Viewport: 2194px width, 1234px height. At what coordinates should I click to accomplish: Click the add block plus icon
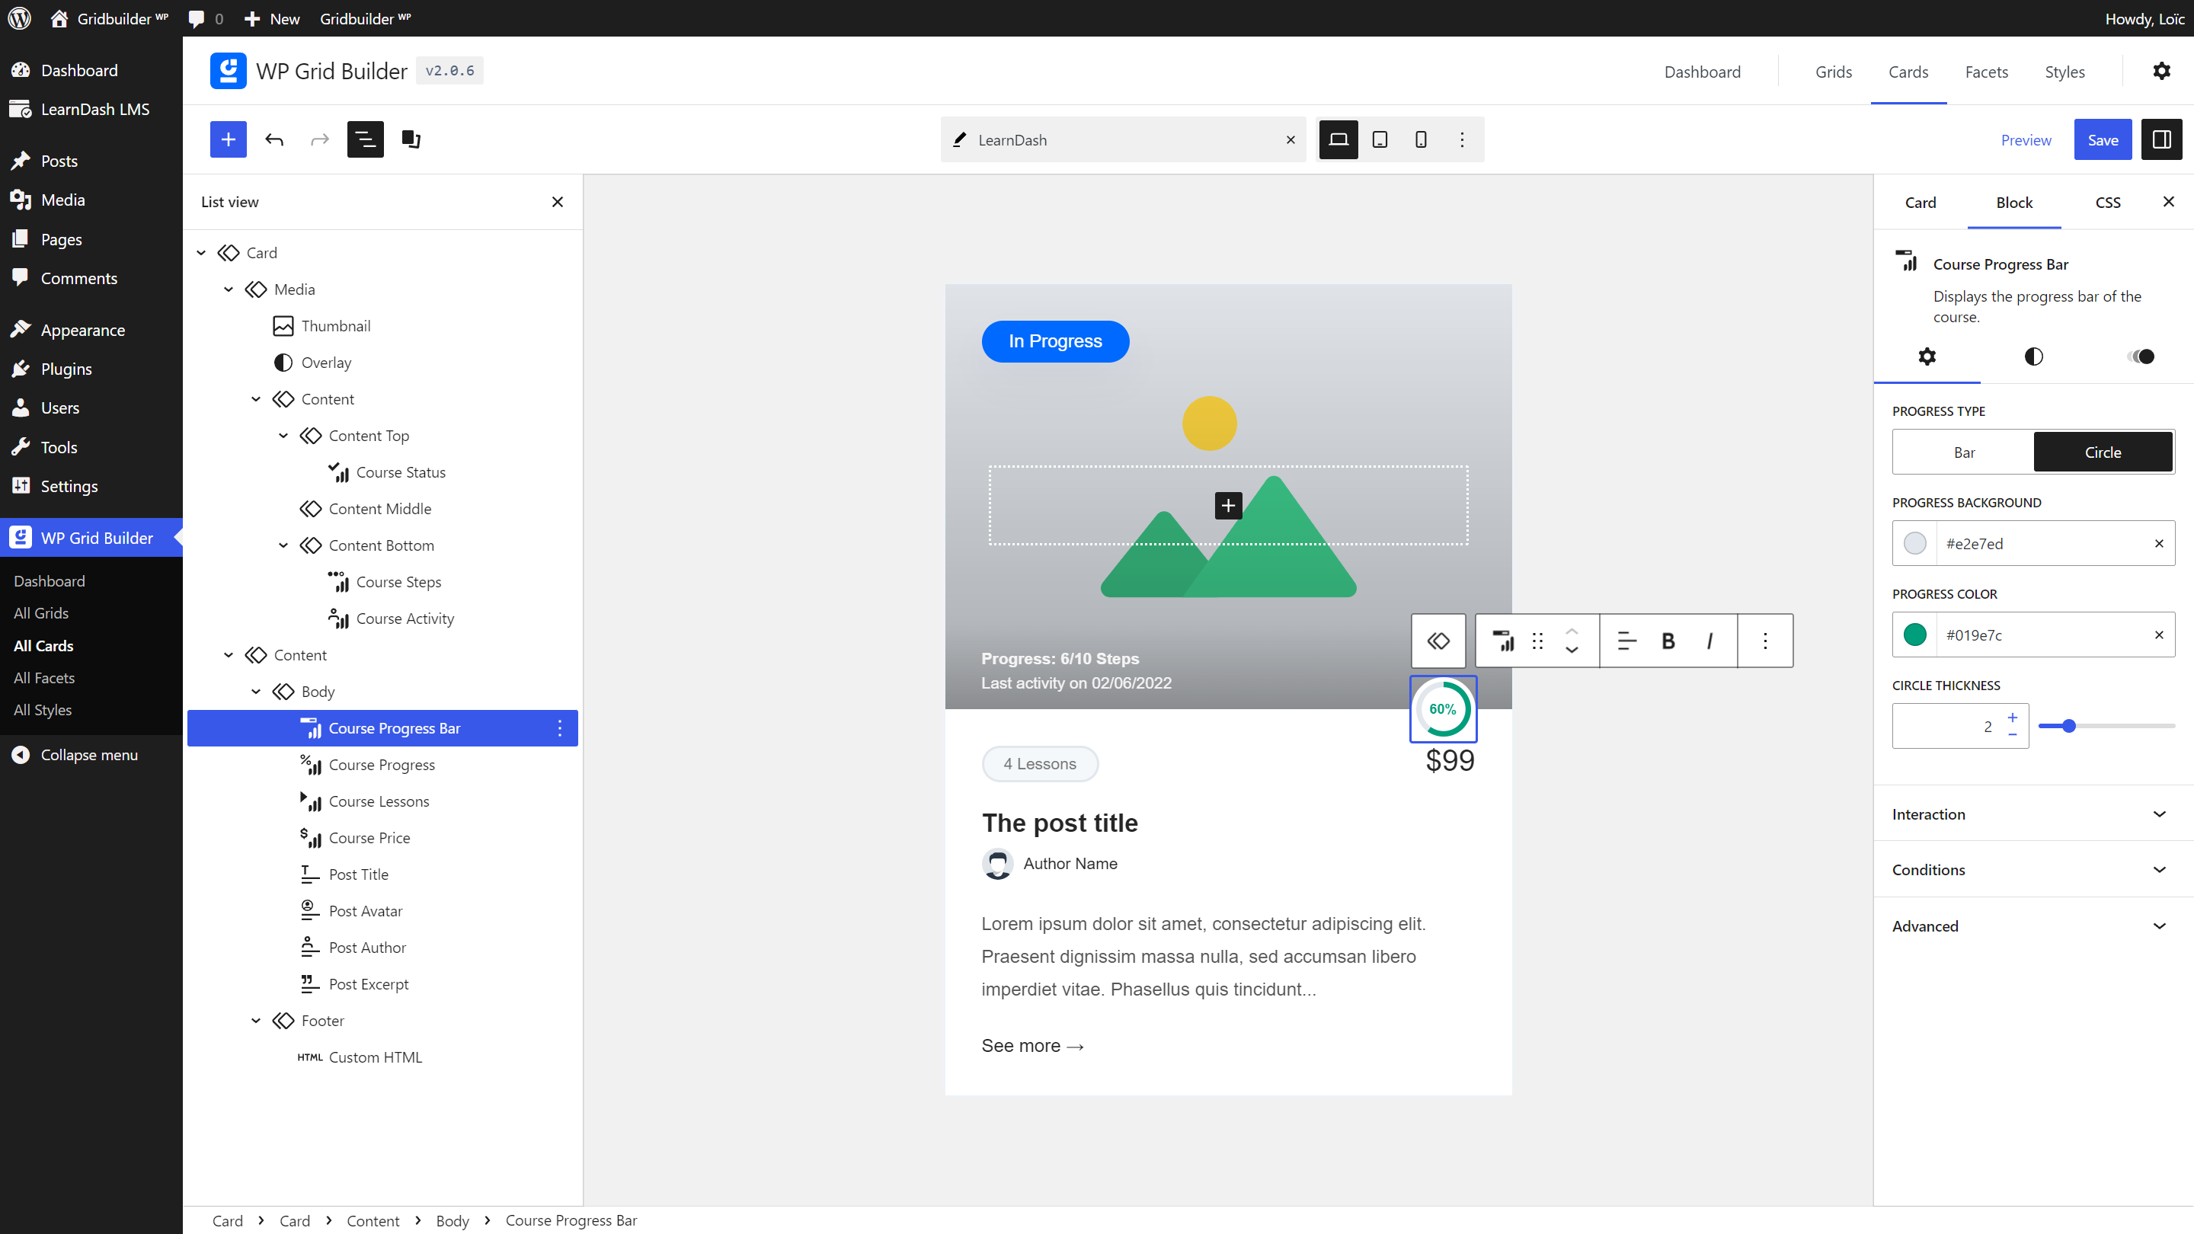(x=229, y=139)
